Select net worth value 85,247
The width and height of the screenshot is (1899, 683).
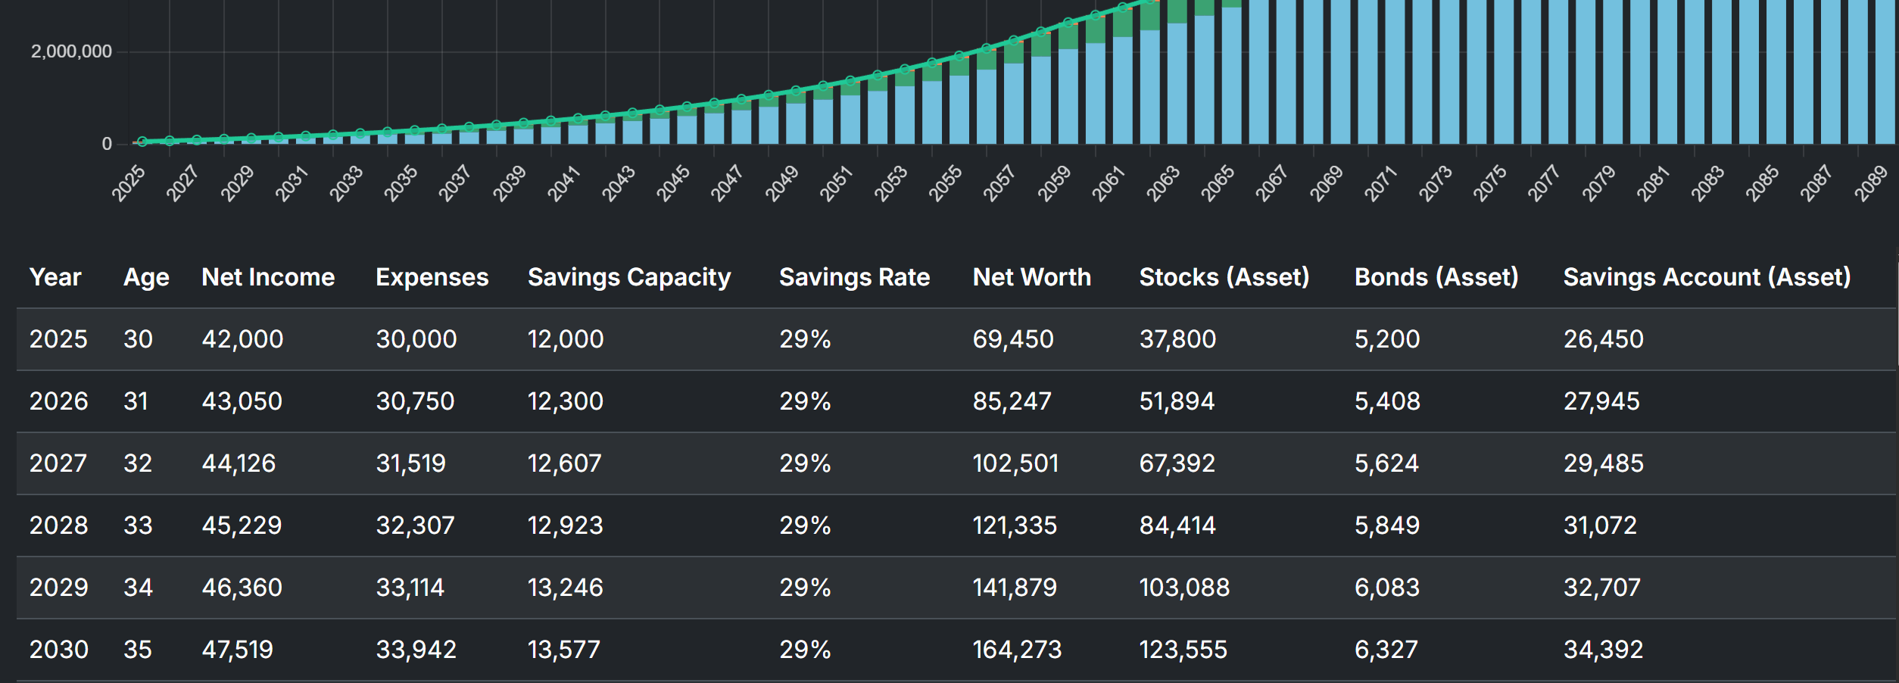[1012, 401]
